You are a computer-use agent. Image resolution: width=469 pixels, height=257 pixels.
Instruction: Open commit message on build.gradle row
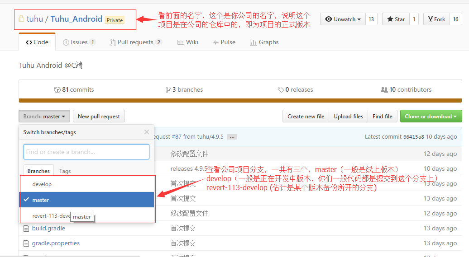coord(183,229)
